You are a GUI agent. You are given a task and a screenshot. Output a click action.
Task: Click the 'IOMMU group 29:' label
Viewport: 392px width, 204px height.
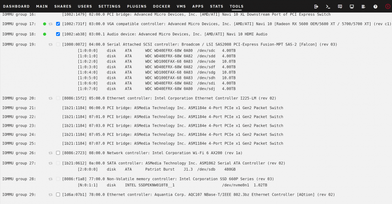[x=19, y=195]
